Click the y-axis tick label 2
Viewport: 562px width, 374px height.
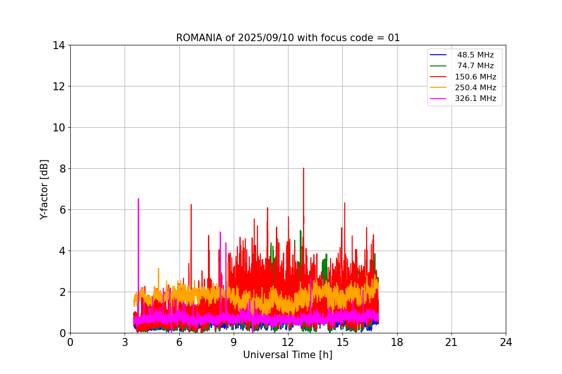(x=61, y=292)
